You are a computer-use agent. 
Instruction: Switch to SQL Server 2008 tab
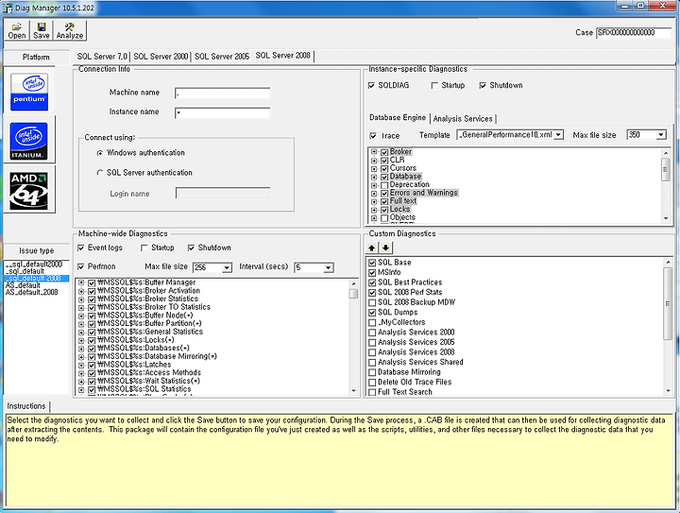point(282,56)
